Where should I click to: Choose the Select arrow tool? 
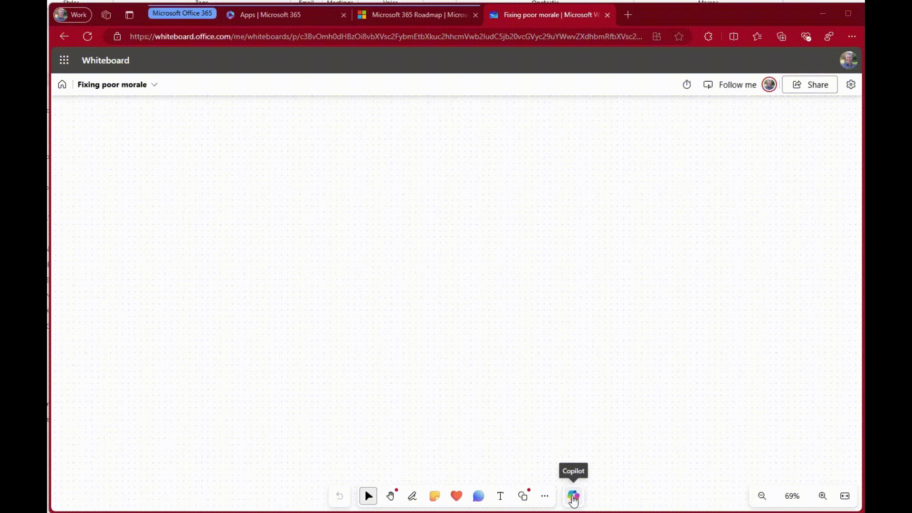tap(368, 496)
